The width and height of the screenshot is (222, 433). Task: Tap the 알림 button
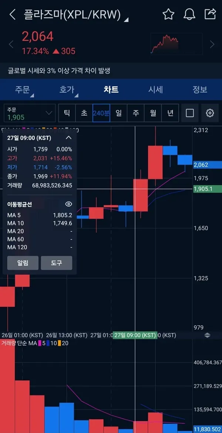tap(23, 263)
